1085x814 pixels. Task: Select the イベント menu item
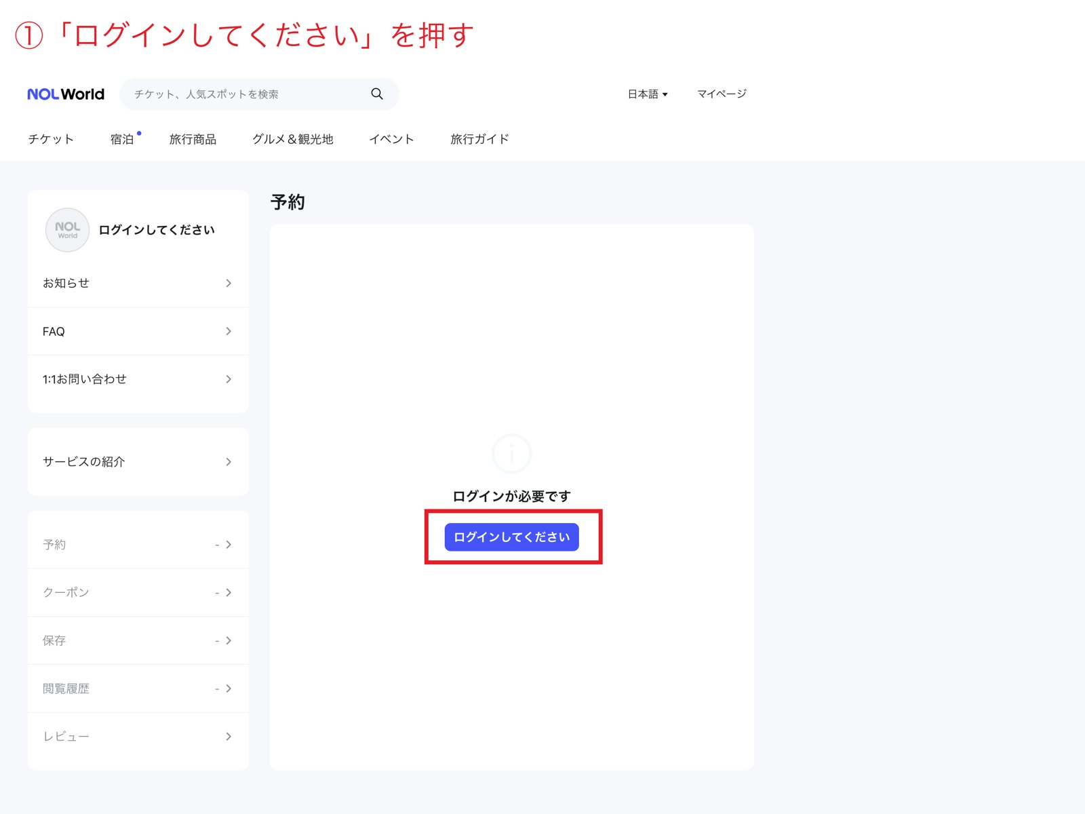click(x=391, y=139)
